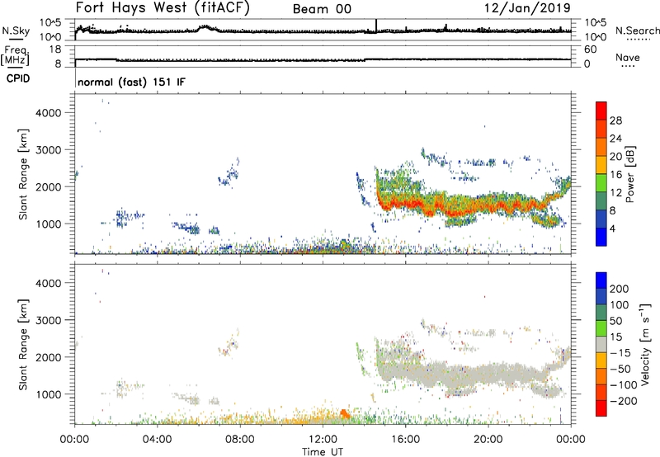Screen dimensions: 660x457
Task: Click the date '12/Jan/2019'
Action: coord(527,8)
